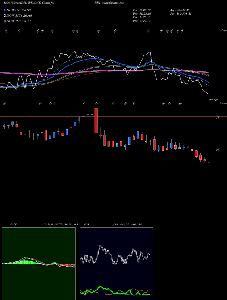Click the magenta DOW PT legend swatch
227x300 pixels.
pyautogui.click(x=5, y=21)
